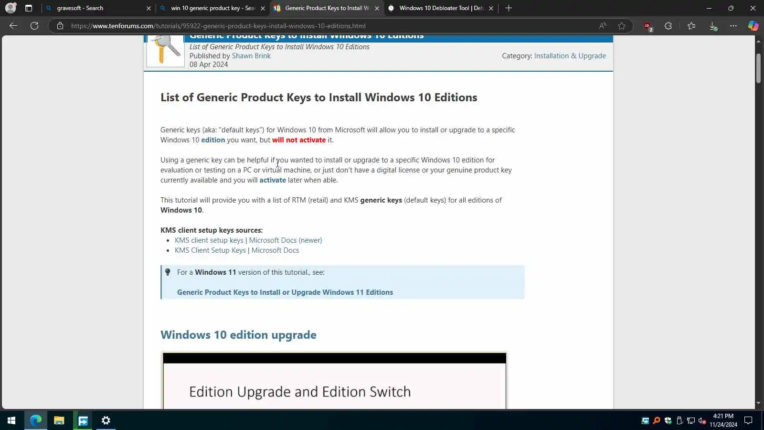
Task: Click the page vertical scrollbar thumb
Action: click(758, 68)
